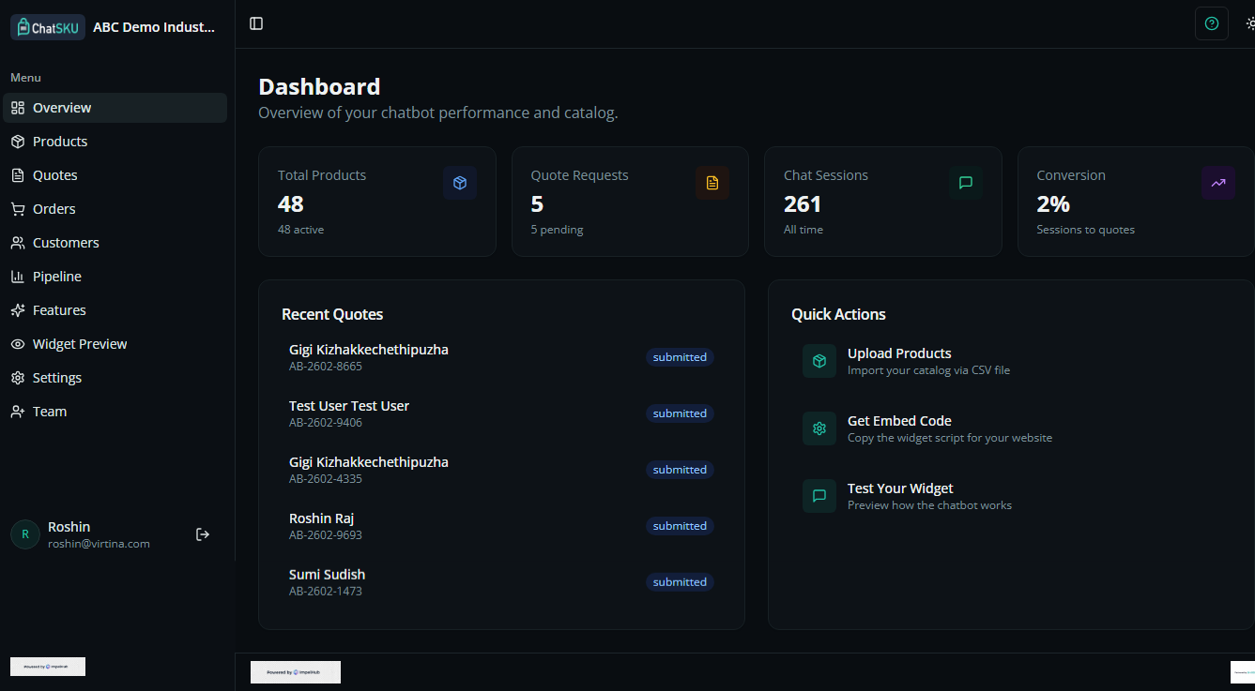Screen dimensions: 1255x691
Task: Select Customers from the sidebar menu
Action: pos(65,242)
